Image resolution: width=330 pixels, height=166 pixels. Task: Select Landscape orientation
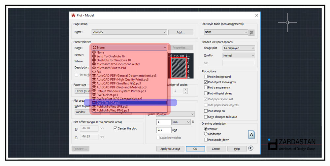[x=206, y=134]
